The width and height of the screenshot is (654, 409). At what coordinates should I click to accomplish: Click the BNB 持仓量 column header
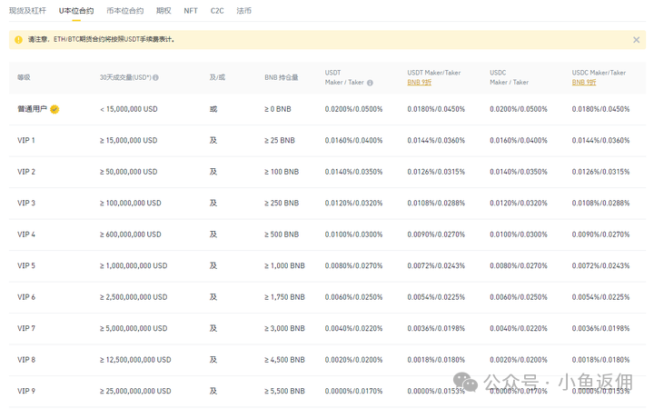281,77
